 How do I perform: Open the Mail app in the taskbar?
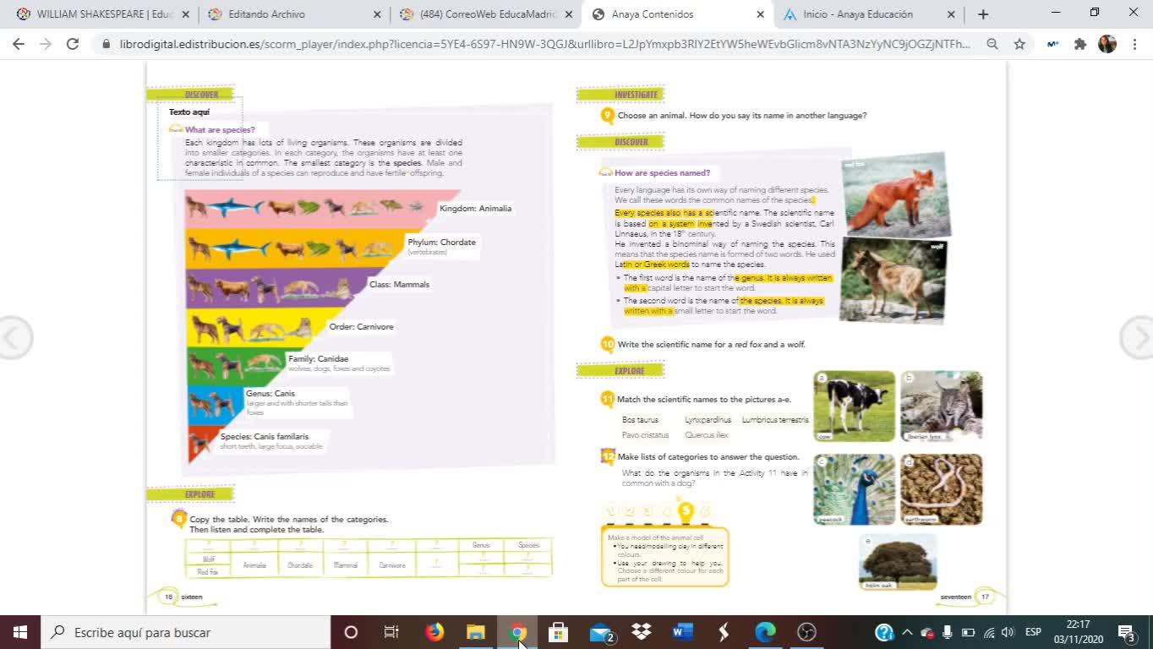click(600, 632)
